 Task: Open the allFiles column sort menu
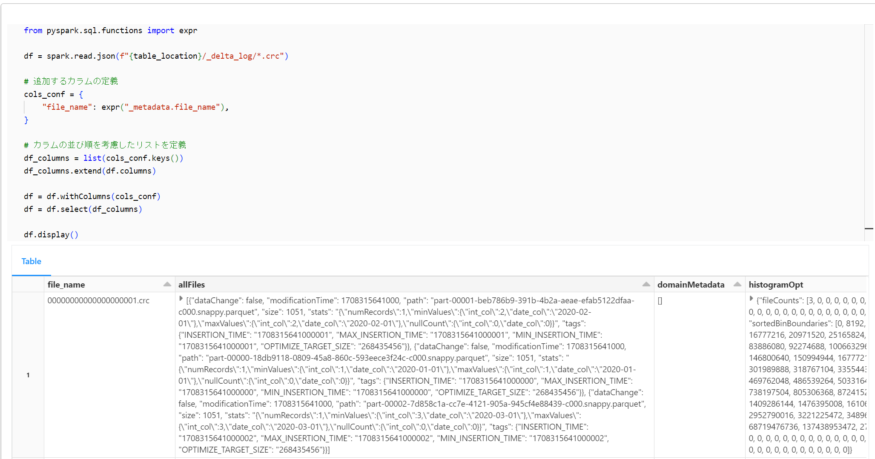point(646,285)
